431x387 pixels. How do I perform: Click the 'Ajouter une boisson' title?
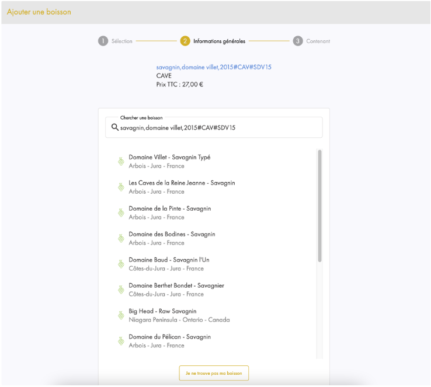(x=39, y=12)
